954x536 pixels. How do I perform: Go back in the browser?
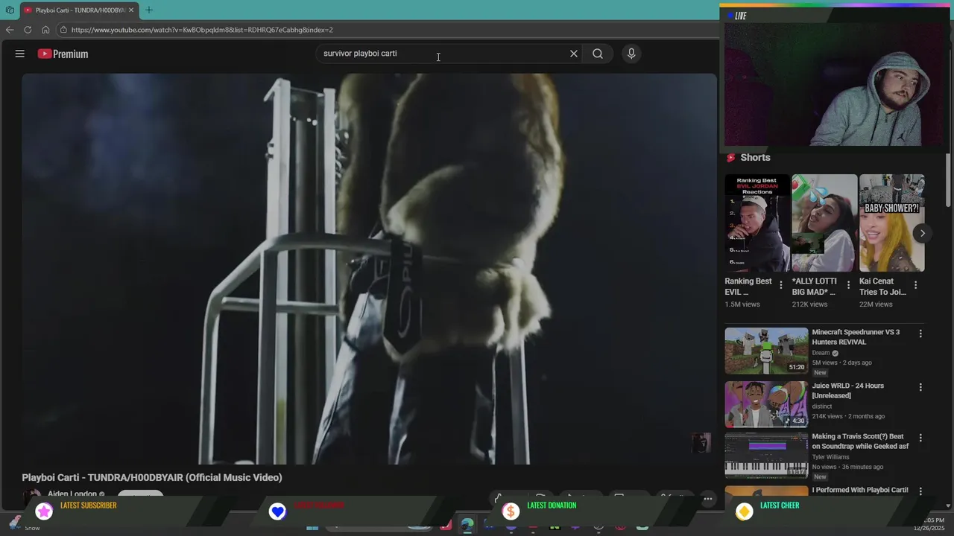coord(10,30)
